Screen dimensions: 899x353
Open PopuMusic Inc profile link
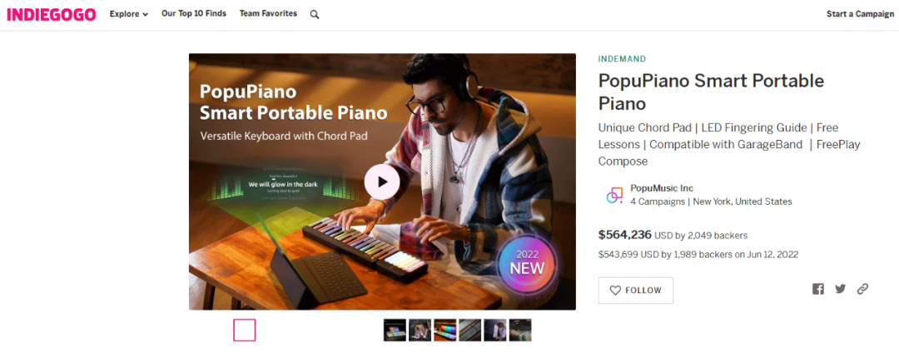(662, 188)
